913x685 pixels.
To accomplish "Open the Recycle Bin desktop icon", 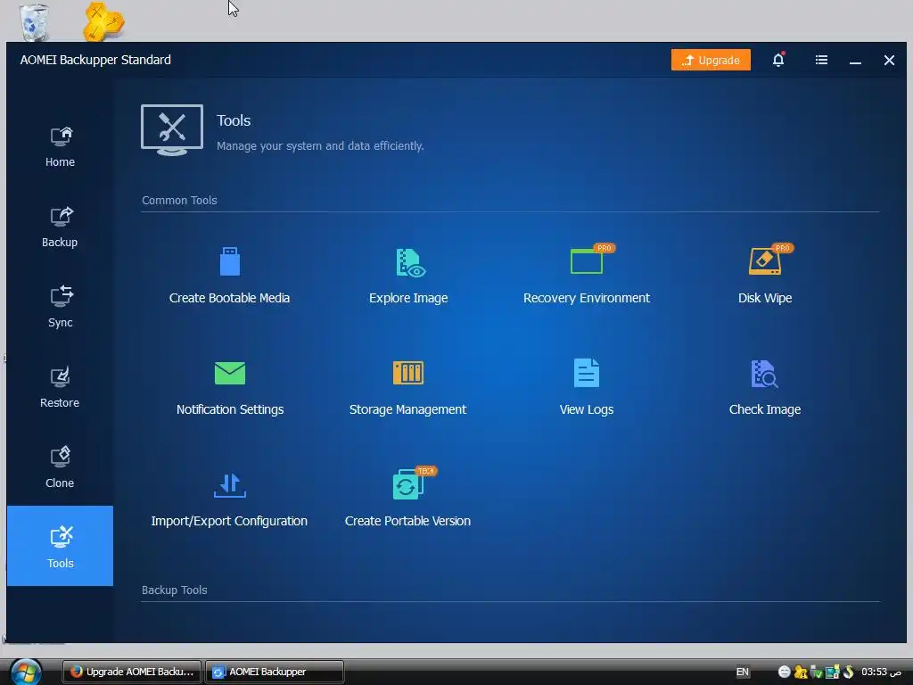I will tap(35, 21).
